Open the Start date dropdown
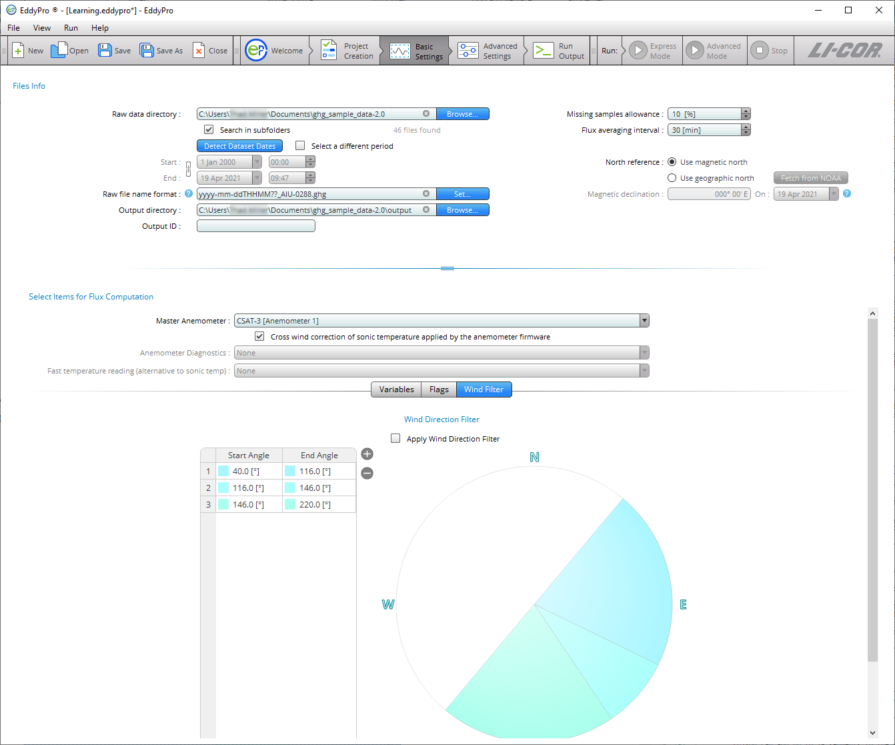This screenshot has height=745, width=895. click(257, 162)
